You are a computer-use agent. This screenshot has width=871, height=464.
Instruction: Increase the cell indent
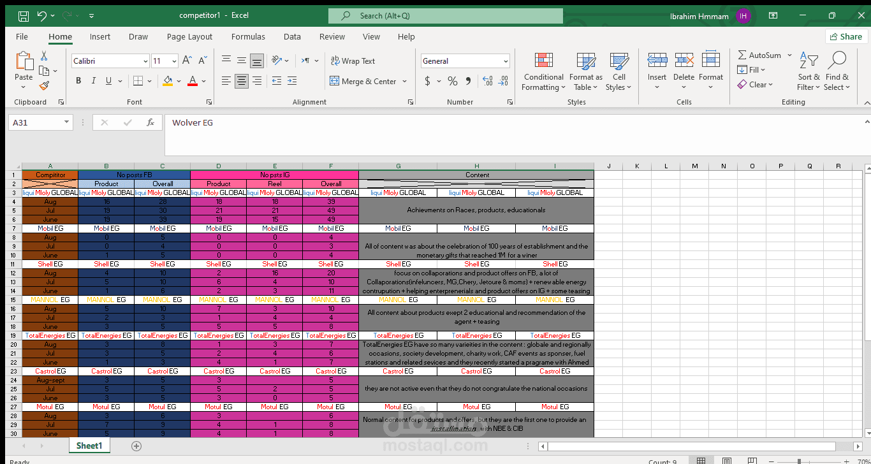point(292,81)
